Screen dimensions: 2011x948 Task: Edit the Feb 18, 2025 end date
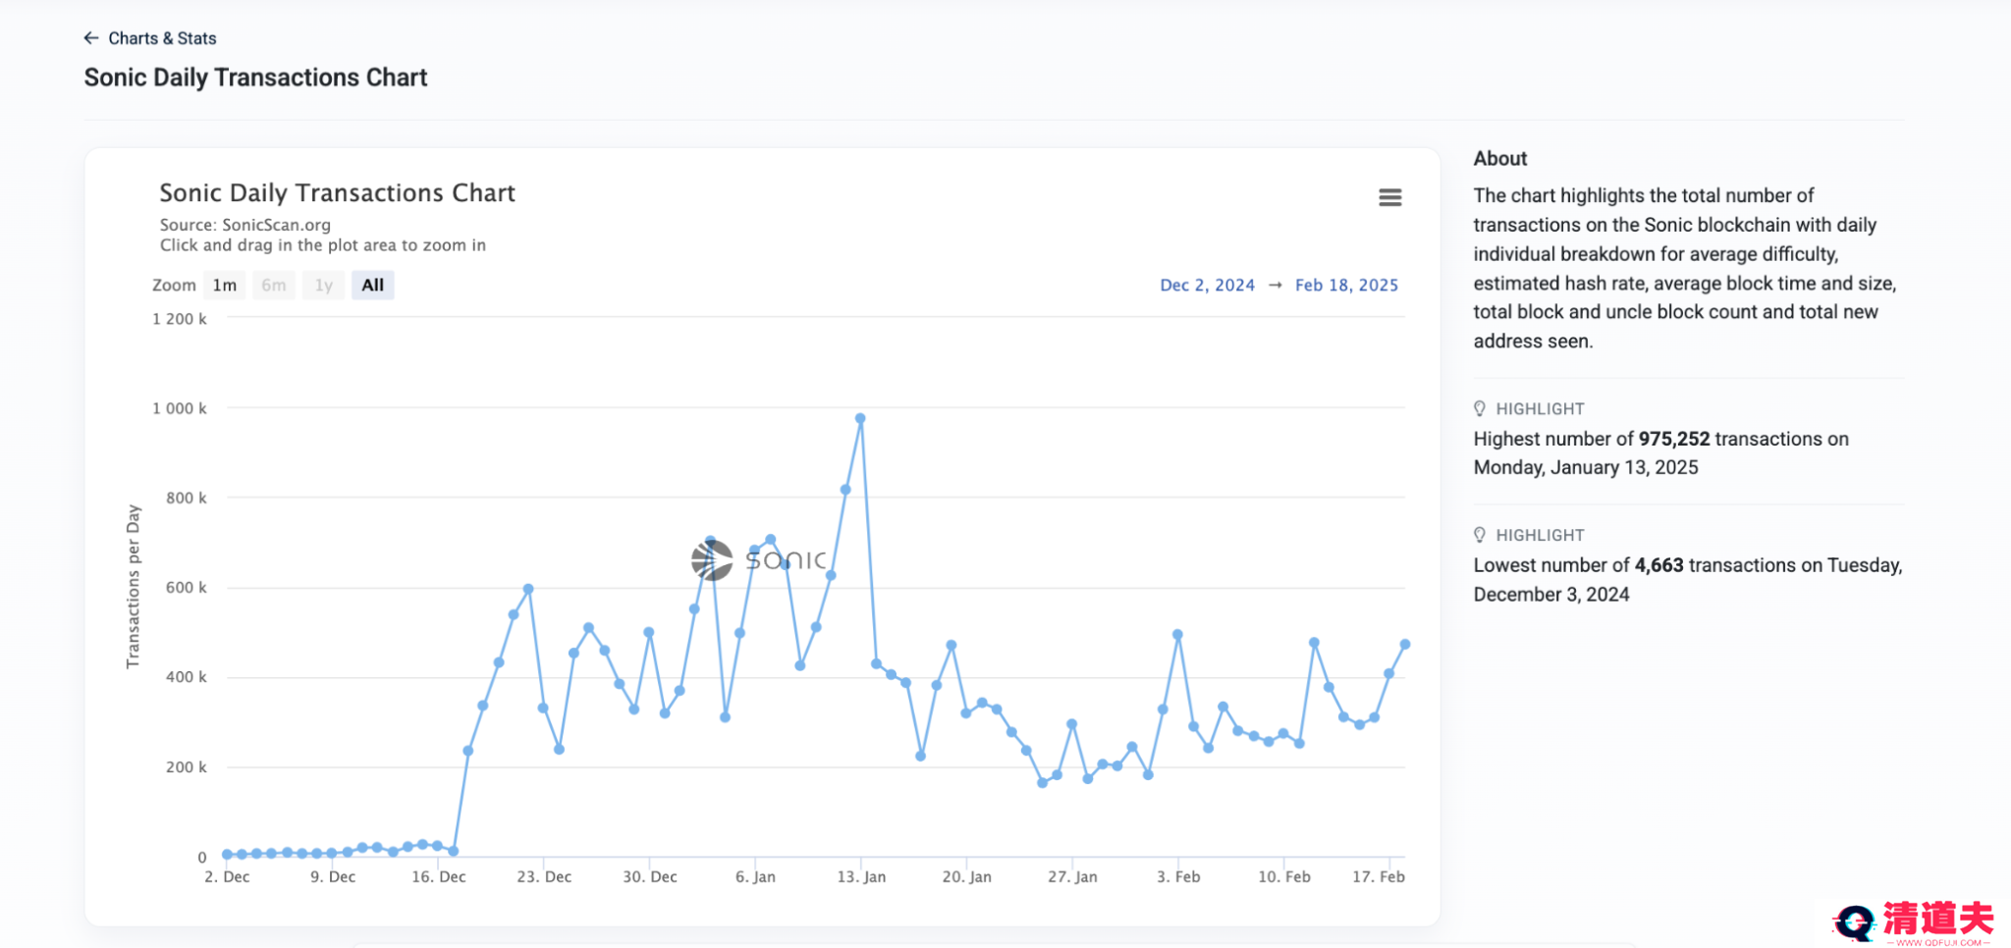[x=1346, y=286]
